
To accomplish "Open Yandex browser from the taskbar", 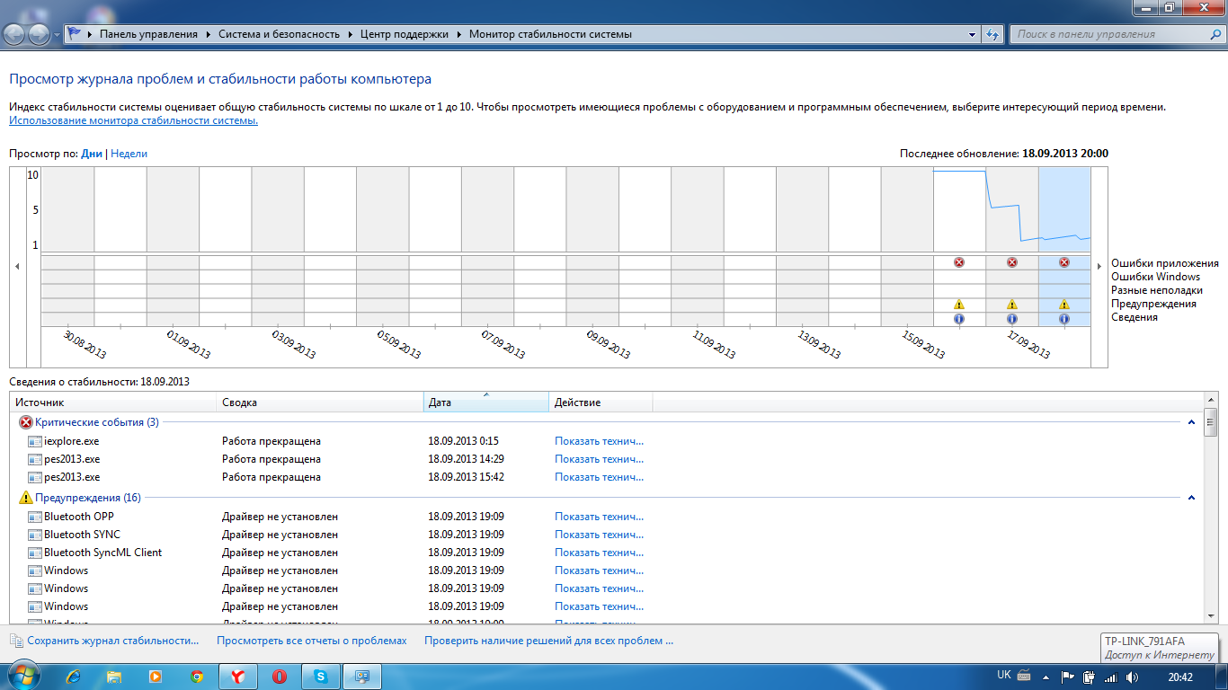I will (238, 677).
